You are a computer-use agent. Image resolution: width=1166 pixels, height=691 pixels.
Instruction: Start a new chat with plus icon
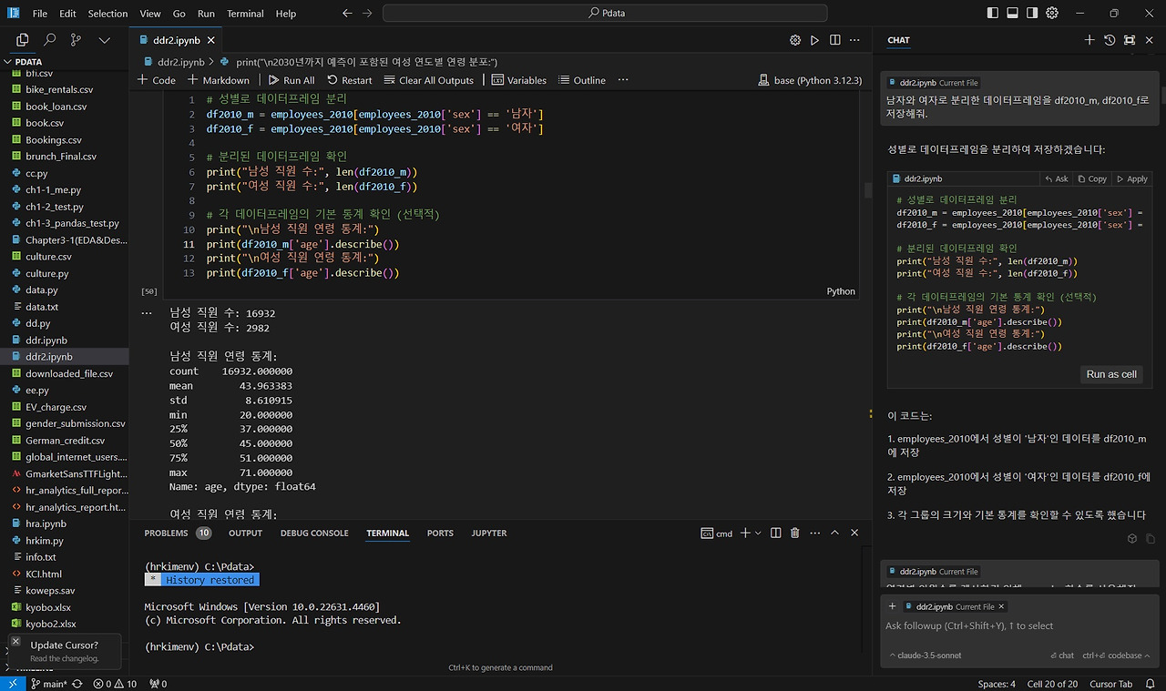(1089, 40)
